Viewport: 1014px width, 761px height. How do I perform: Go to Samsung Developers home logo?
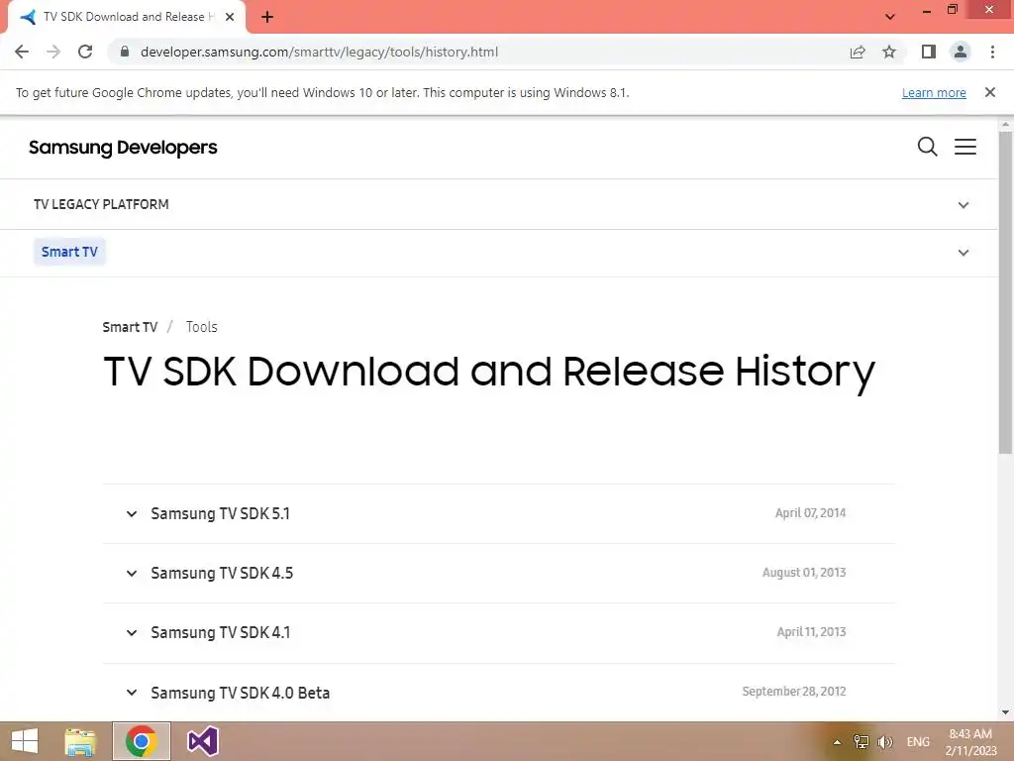click(x=123, y=148)
